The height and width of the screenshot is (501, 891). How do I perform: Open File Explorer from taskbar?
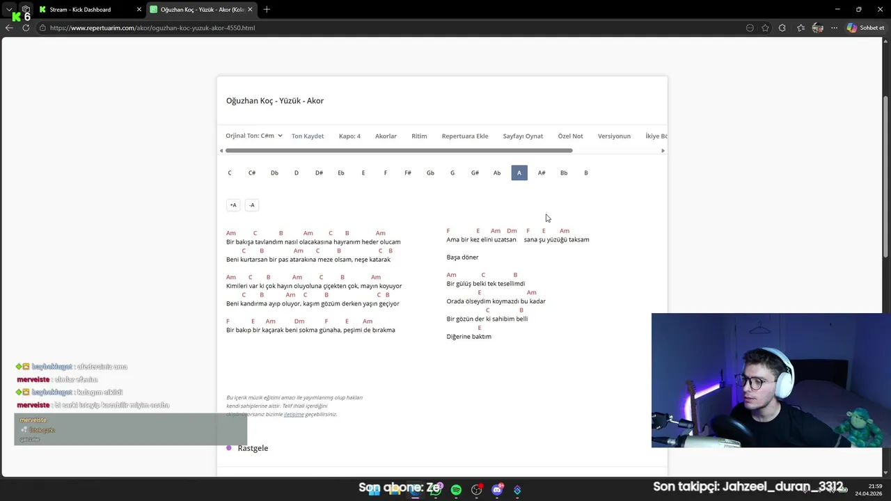coord(395,490)
